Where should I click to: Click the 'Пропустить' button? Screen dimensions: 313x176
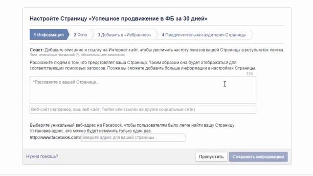(211, 157)
